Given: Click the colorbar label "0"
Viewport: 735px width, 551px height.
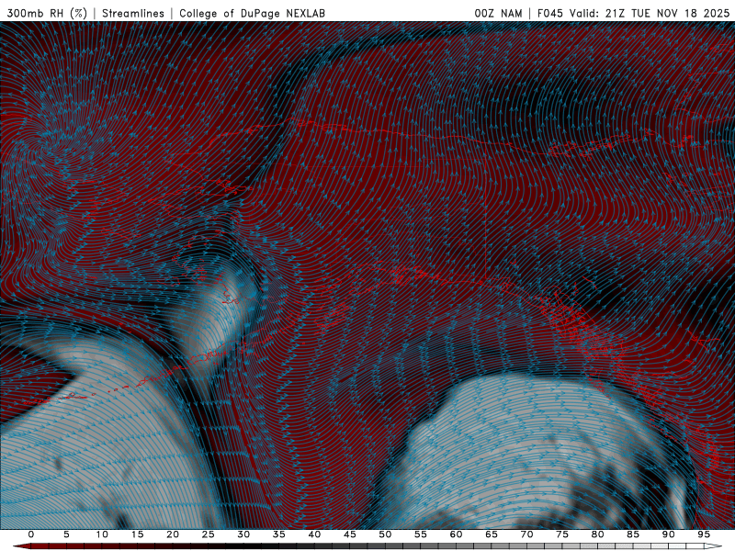Looking at the screenshot, I should [31, 534].
